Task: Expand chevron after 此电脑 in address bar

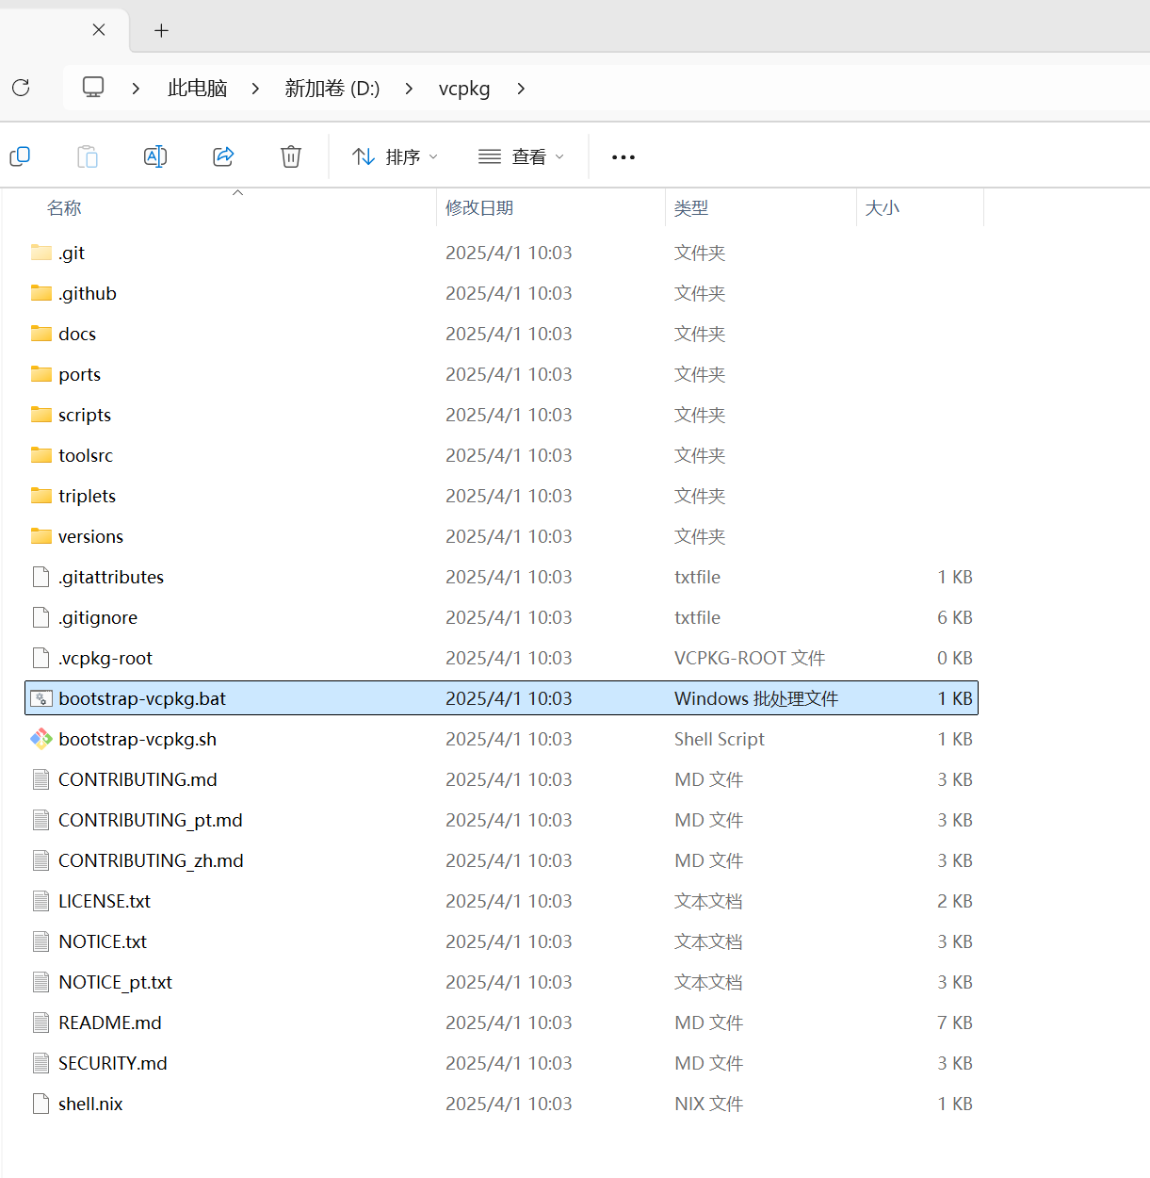Action: (x=255, y=89)
